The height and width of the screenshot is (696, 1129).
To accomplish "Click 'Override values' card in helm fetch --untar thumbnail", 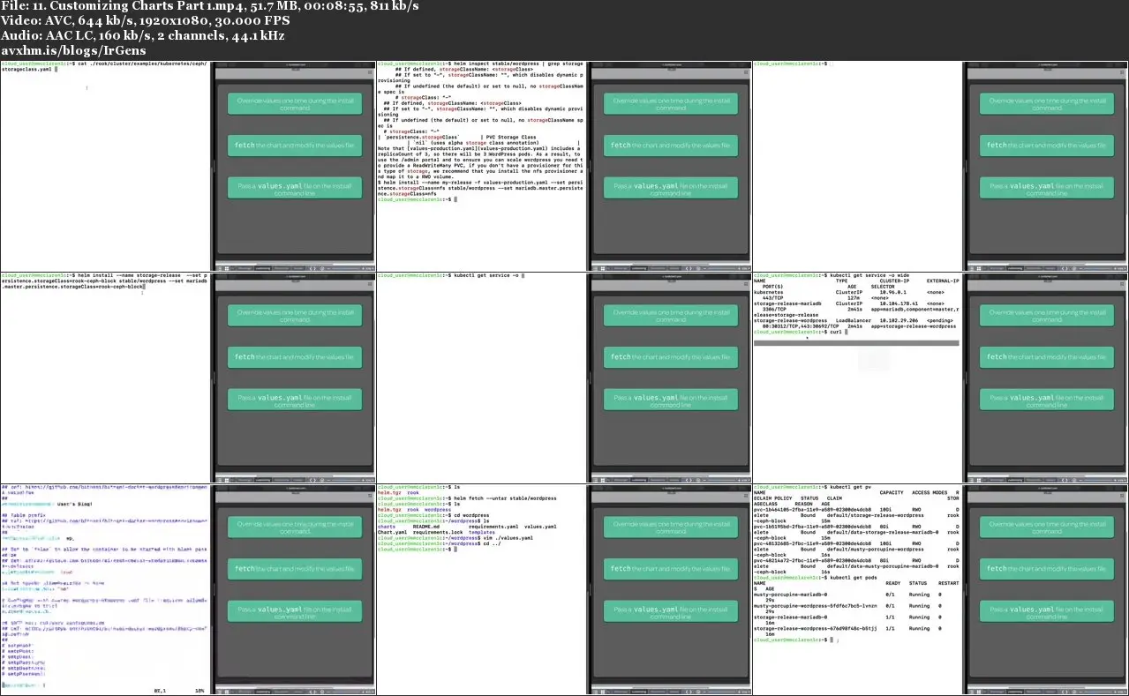I will pos(671,527).
